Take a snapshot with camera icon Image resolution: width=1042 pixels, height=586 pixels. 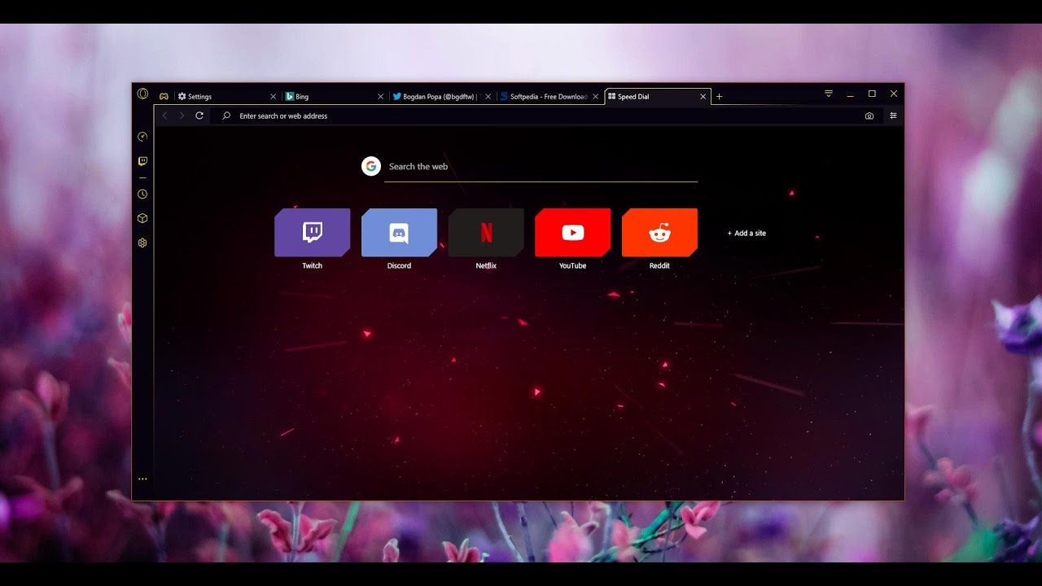(x=869, y=116)
